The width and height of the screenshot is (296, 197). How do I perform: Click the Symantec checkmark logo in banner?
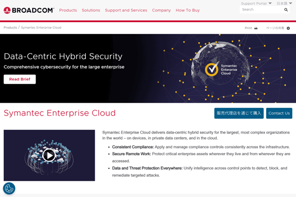pos(212,69)
